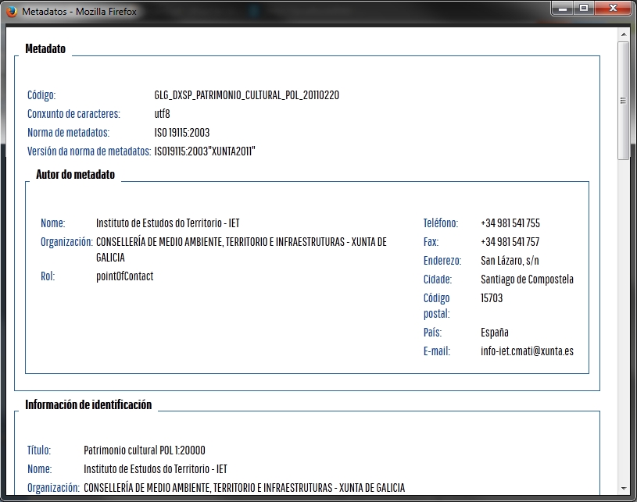This screenshot has width=637, height=502.
Task: Close the Metadatos Firefox window
Action: [x=613, y=9]
